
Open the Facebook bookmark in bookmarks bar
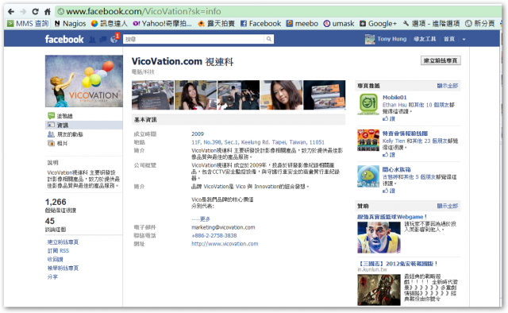click(x=261, y=23)
